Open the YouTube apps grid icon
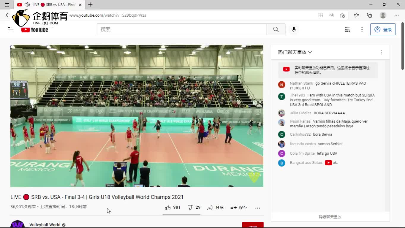Viewport: 405px width, 228px height. pyautogui.click(x=348, y=29)
